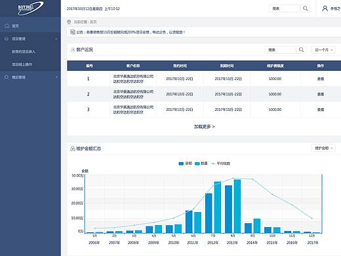Open the 首页 home icon in the sidebar
Screen dimensions: 341x256
pyautogui.click(x=7, y=26)
